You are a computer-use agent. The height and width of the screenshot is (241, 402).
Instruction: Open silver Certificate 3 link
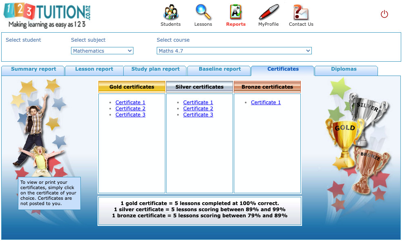(x=198, y=115)
